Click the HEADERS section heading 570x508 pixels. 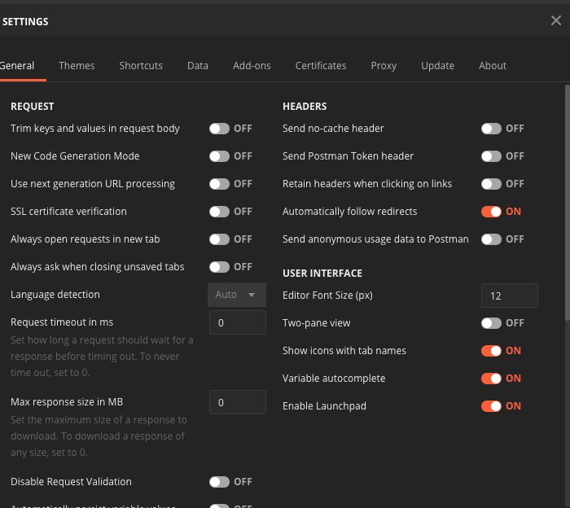click(x=305, y=107)
